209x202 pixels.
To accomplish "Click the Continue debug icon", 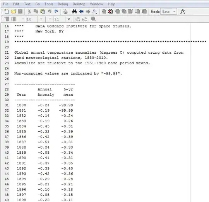I will tap(137, 12).
